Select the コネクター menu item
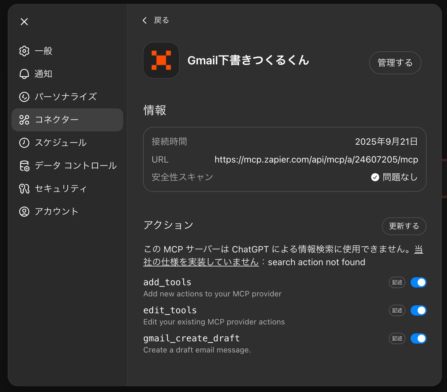The image size is (447, 392). click(67, 120)
